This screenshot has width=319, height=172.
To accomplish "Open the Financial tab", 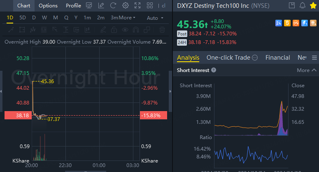I will pos(278,58).
